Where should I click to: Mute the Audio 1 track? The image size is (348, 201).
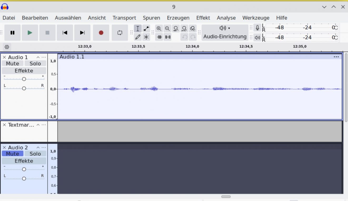12,64
